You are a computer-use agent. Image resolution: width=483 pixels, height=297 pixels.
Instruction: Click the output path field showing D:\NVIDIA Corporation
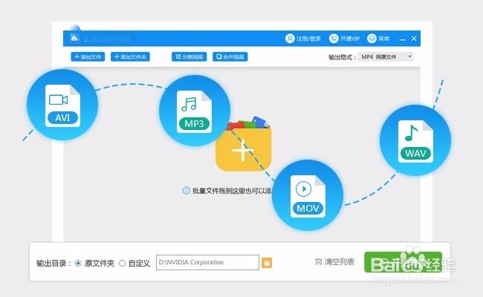click(207, 263)
